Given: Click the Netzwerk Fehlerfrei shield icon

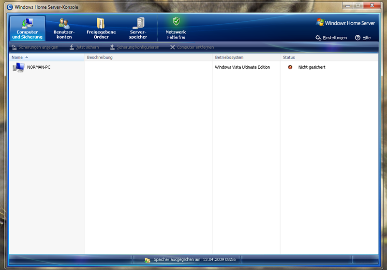Looking at the screenshot, I should click(x=176, y=21).
